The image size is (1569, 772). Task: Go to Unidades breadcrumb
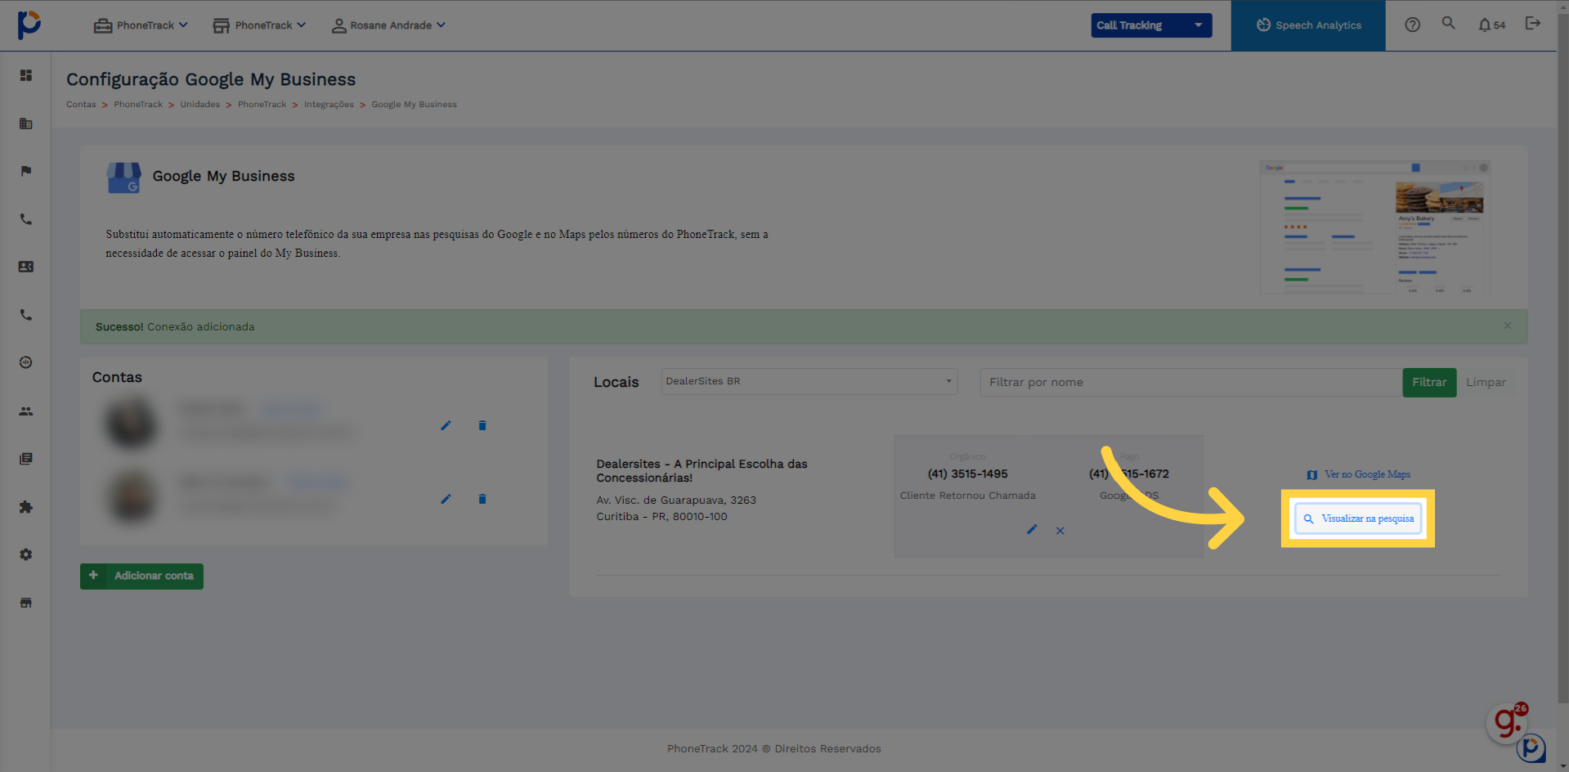[200, 105]
